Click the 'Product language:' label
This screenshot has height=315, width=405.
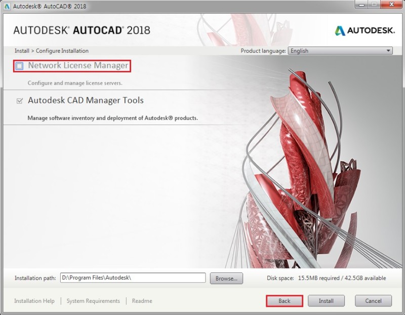point(263,51)
